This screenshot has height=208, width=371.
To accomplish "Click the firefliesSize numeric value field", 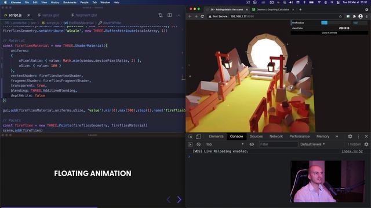I will 359,23.
